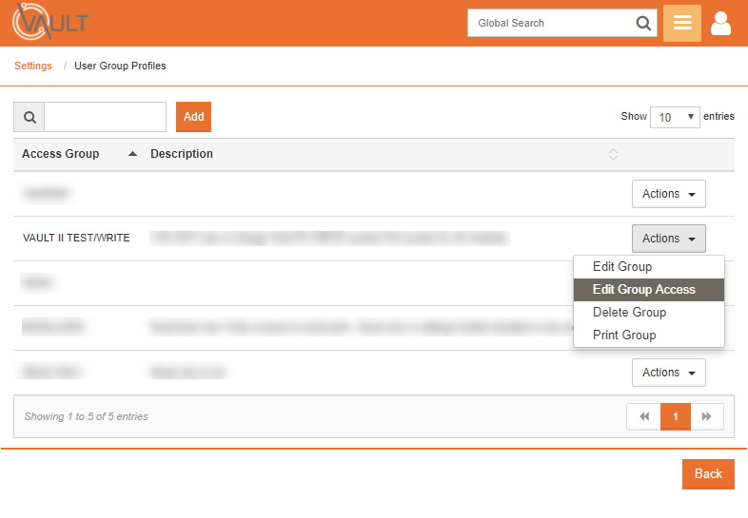The image size is (748, 518).
Task: Click the table search magnifier icon
Action: pyautogui.click(x=30, y=117)
